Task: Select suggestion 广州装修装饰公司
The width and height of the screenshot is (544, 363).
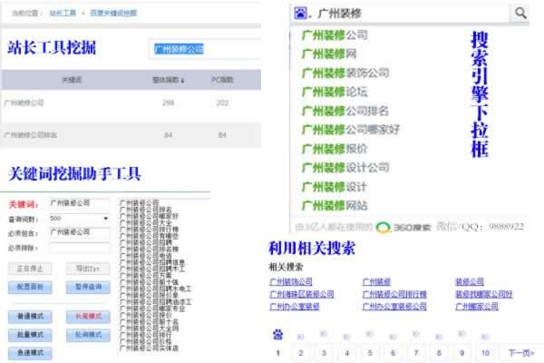Action: coord(345,73)
